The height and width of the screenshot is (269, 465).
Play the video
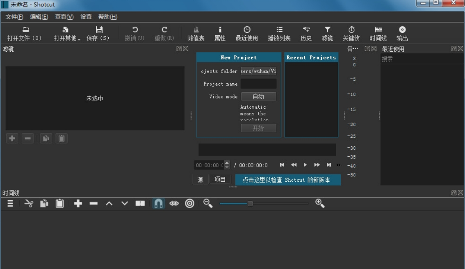pyautogui.click(x=305, y=165)
